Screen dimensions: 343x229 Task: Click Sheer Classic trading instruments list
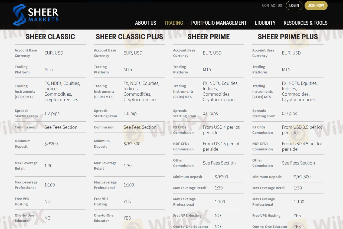pyautogui.click(x=62, y=91)
